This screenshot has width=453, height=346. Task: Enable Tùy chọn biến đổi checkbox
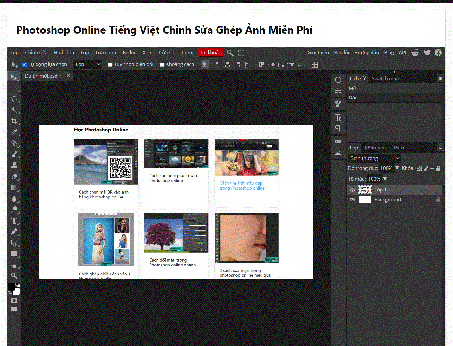click(x=110, y=65)
